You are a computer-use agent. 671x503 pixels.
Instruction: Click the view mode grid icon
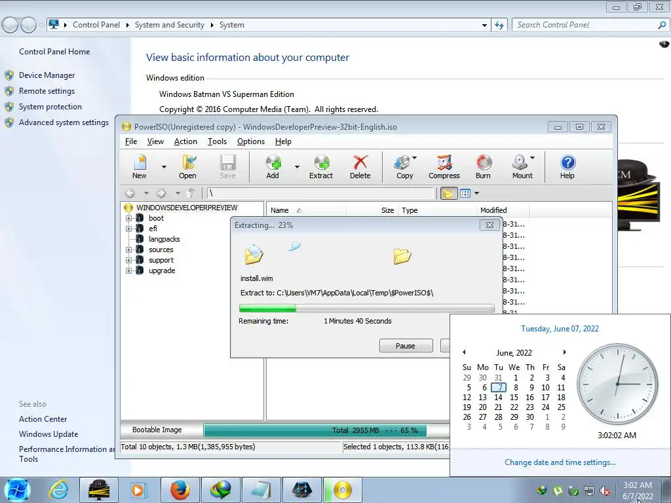[x=465, y=193]
